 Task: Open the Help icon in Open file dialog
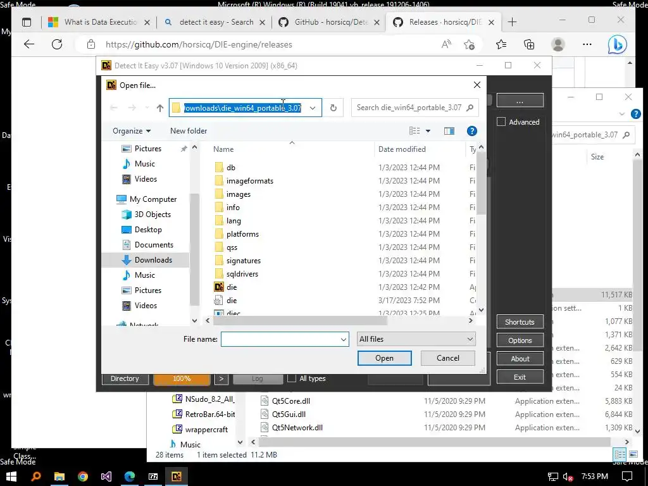(471, 131)
